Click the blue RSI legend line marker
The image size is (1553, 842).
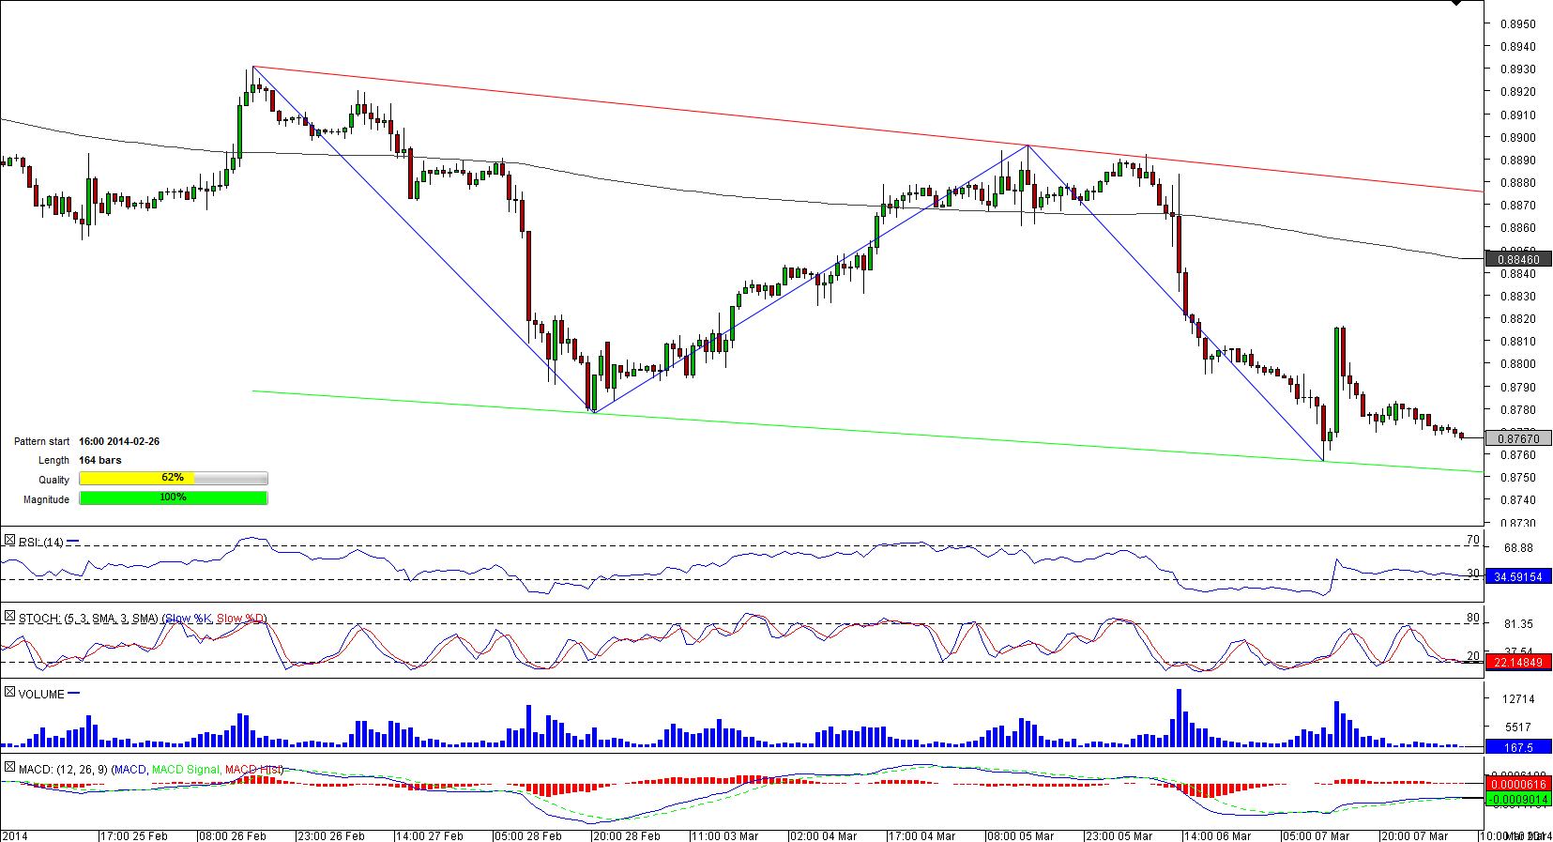pos(73,542)
